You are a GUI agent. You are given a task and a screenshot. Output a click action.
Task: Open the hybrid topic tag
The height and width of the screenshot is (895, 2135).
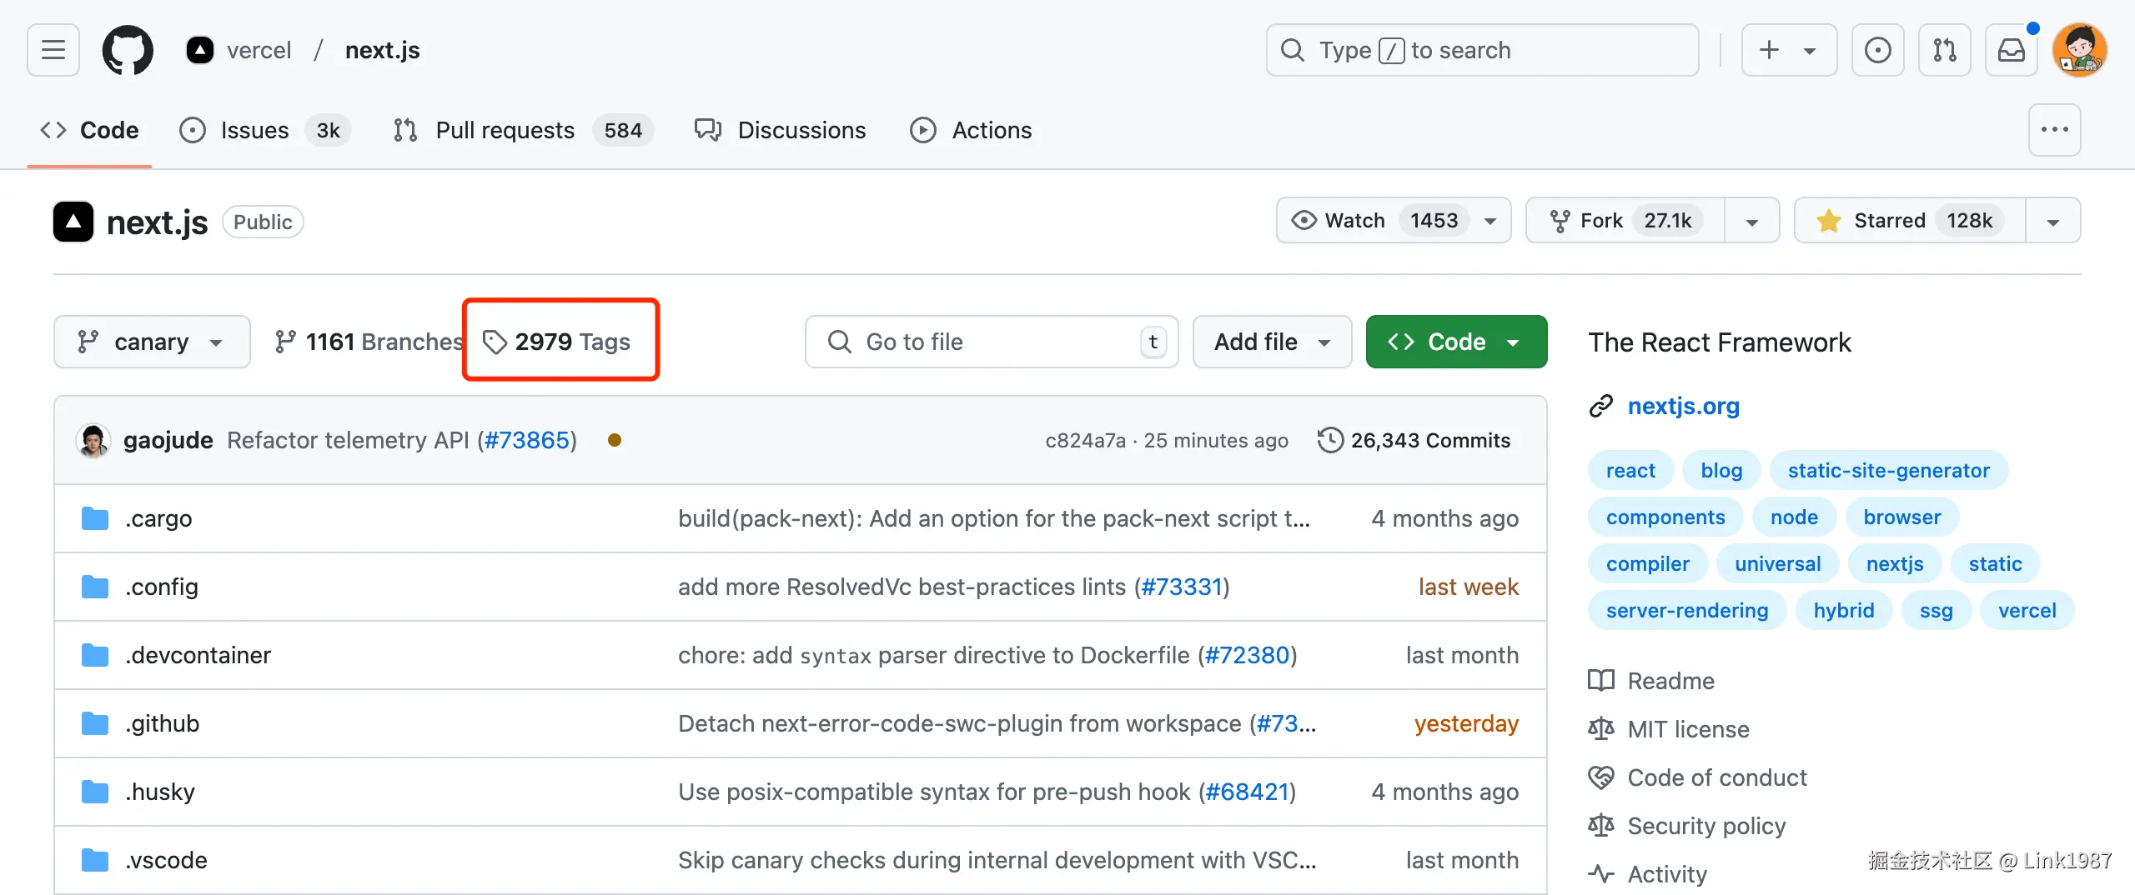1843,610
